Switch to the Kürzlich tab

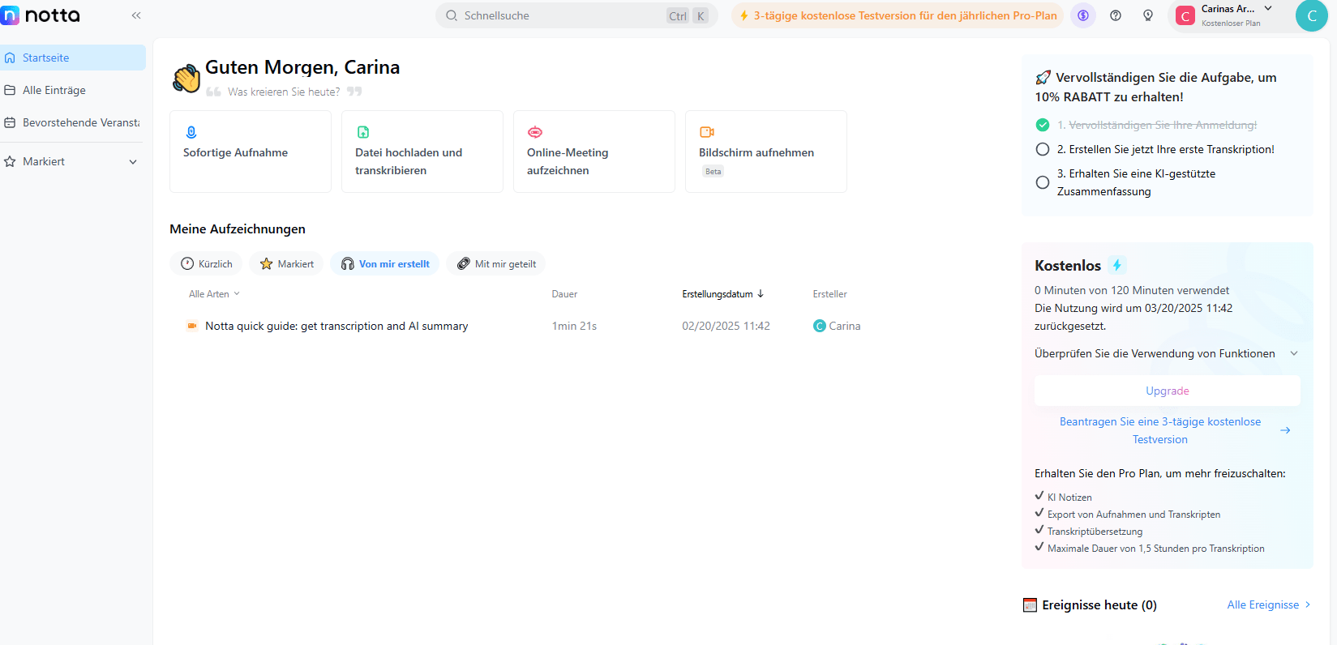207,264
